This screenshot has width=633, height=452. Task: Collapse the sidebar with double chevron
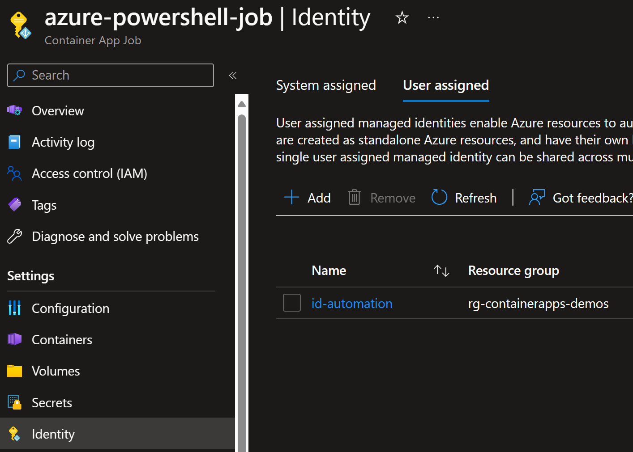232,76
